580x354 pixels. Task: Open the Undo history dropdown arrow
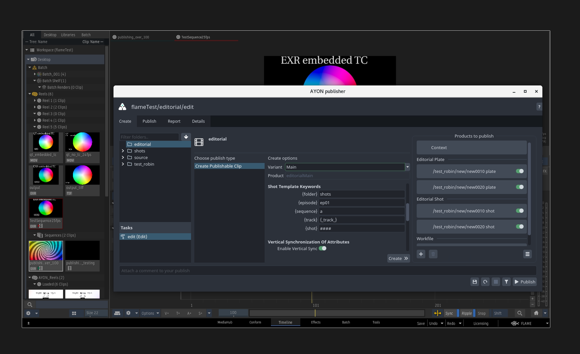tap(442, 323)
